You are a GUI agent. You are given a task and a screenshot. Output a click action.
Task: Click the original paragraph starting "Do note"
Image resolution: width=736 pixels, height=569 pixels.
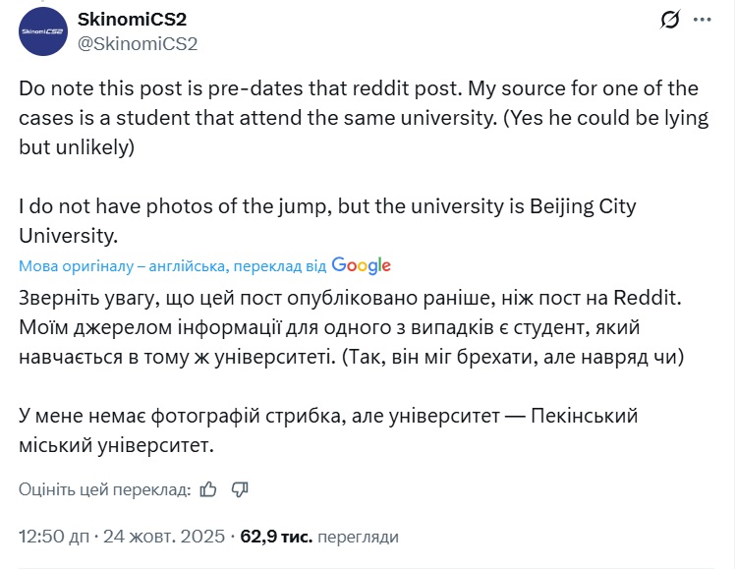pos(358,118)
